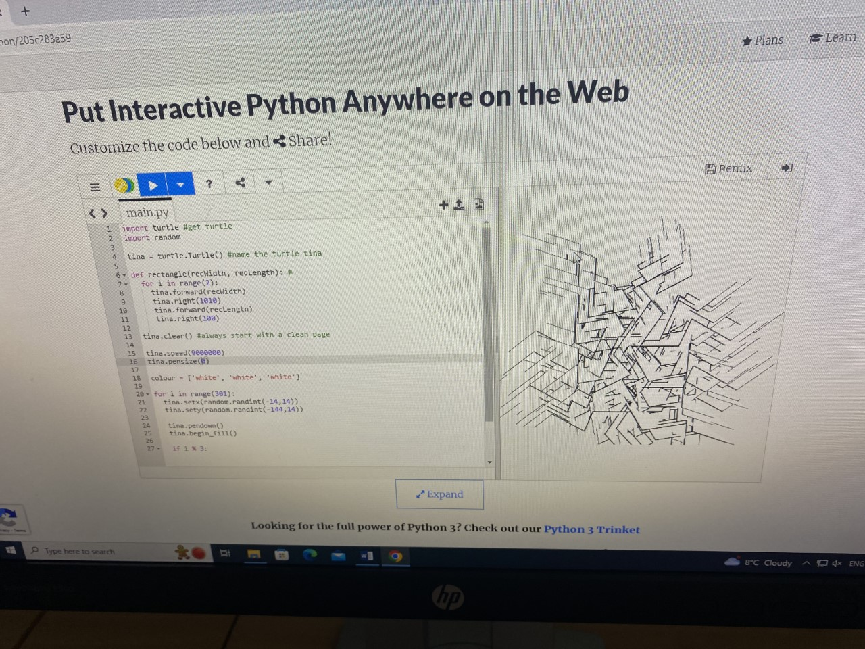Open the Plans link
The width and height of the screenshot is (865, 649).
coord(763,41)
